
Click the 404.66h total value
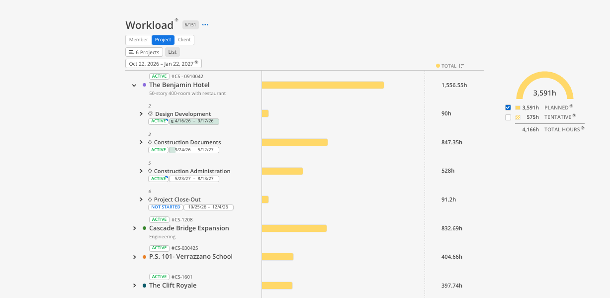(x=451, y=257)
